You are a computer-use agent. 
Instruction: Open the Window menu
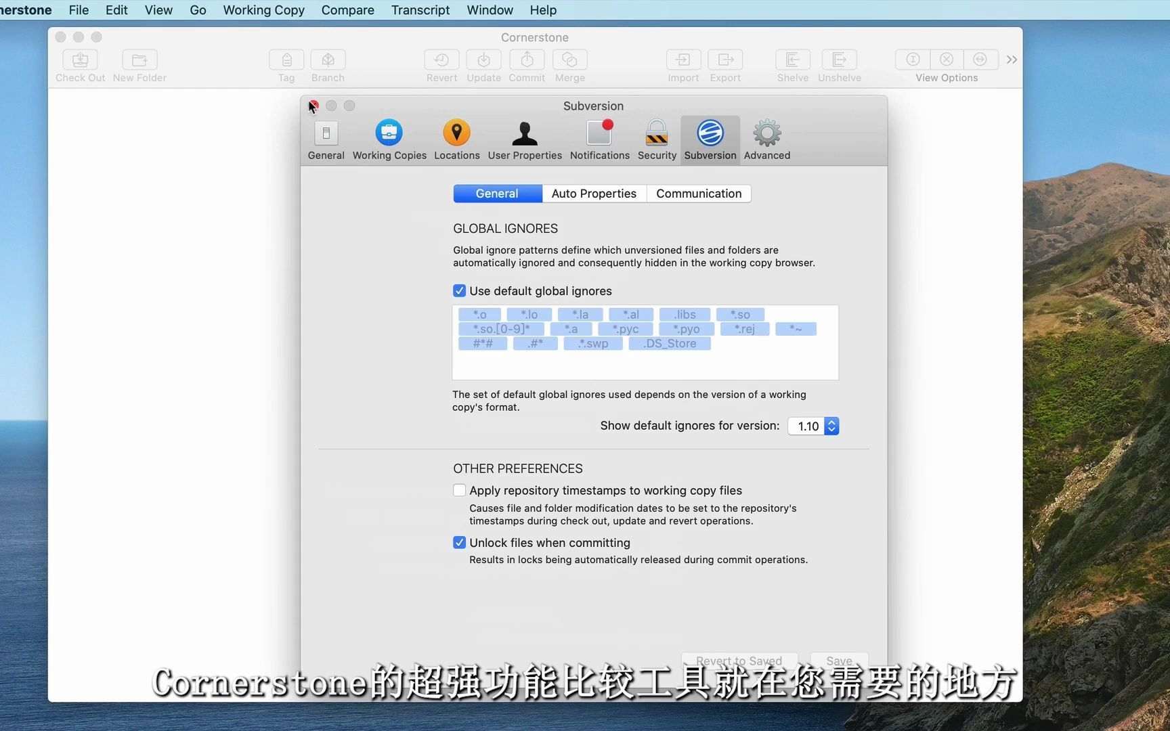tap(490, 10)
